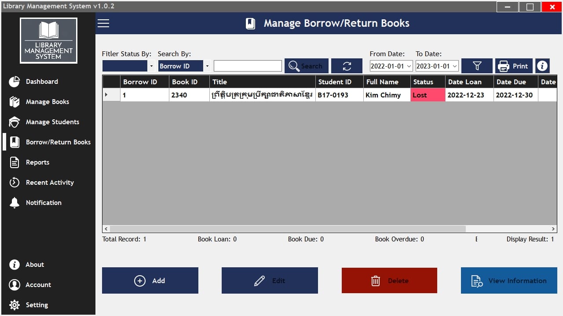This screenshot has width=563, height=316.
Task: Click the Manage Students graduate icon
Action: click(x=15, y=122)
